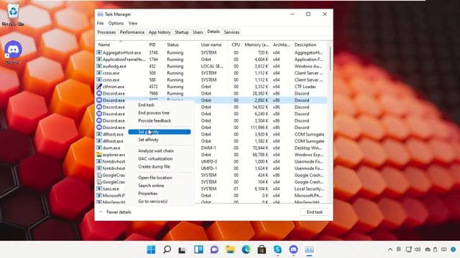
Task: Switch to the Processes tab
Action: (x=106, y=32)
